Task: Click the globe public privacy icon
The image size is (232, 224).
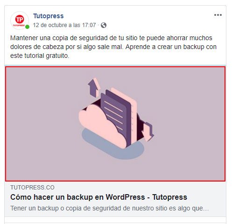Action: 104,25
